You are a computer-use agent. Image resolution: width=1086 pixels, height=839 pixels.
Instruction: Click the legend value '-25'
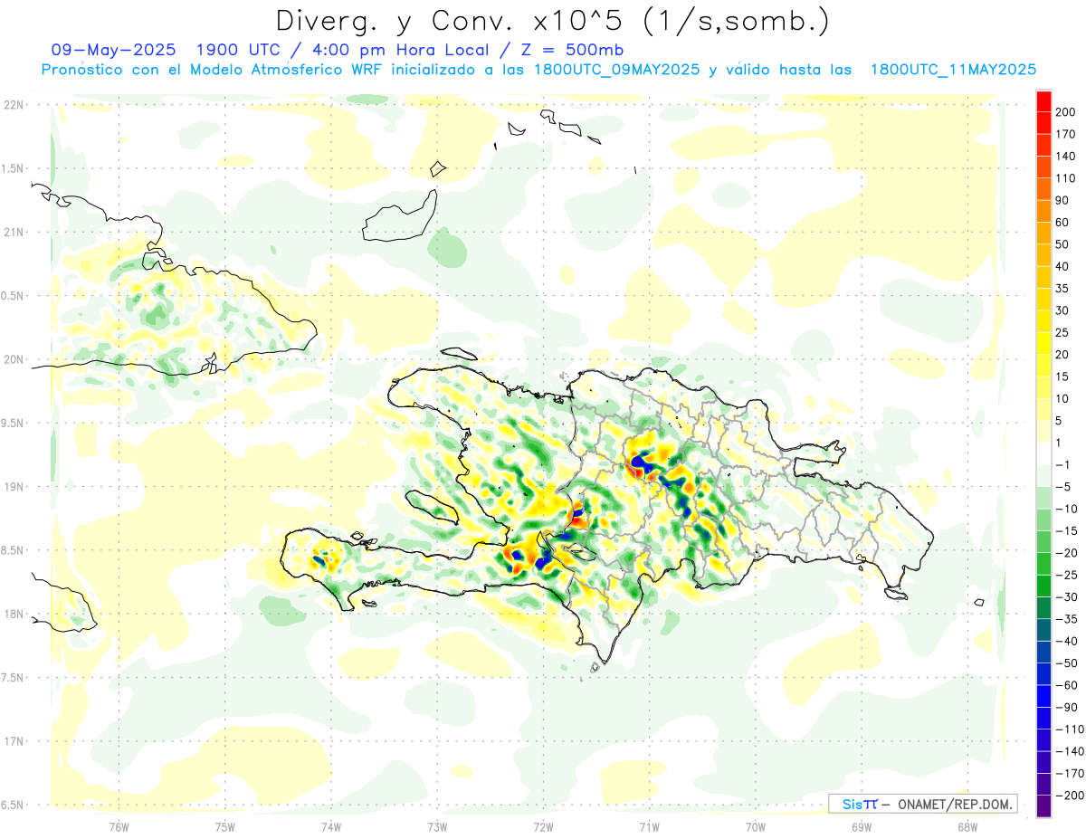(1066, 575)
